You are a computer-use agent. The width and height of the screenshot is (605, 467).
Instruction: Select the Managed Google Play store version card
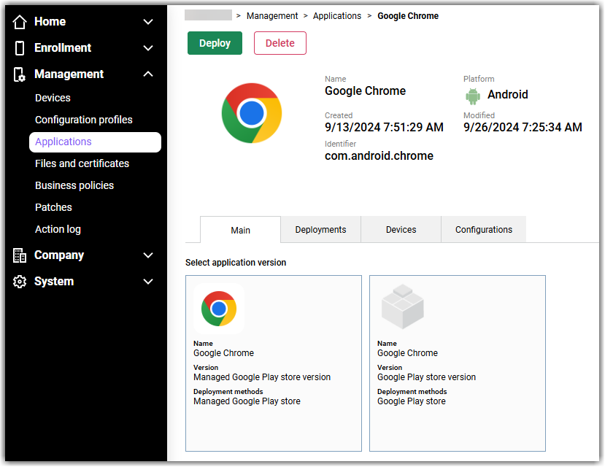click(274, 363)
